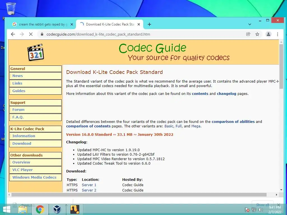Open the Full variant link

click(x=179, y=126)
